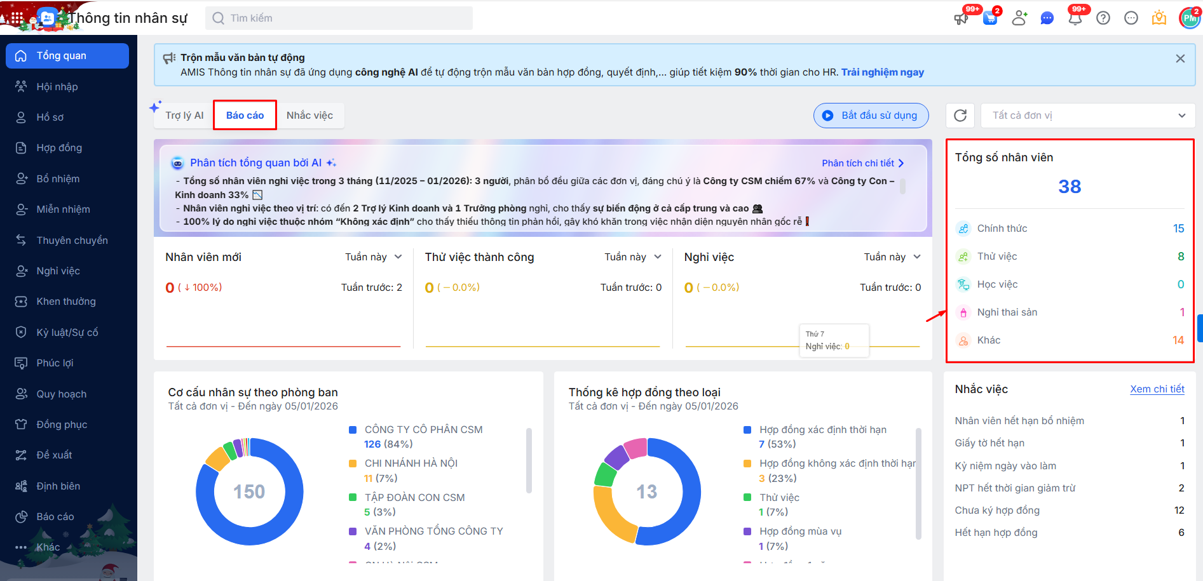The height and width of the screenshot is (581, 1203).
Task: Click the Nghỉ việc sidebar icon
Action: [x=21, y=271]
